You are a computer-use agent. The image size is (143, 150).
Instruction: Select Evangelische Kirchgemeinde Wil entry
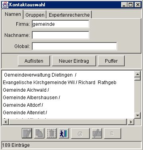(x=68, y=83)
